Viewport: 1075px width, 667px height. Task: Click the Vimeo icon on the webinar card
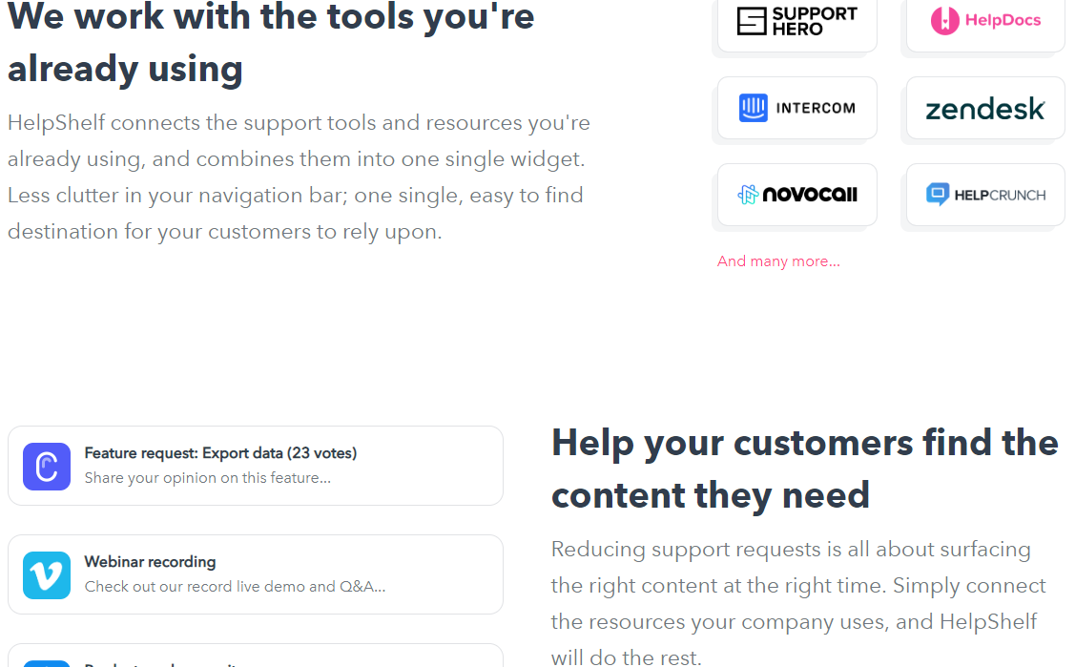[x=44, y=574]
